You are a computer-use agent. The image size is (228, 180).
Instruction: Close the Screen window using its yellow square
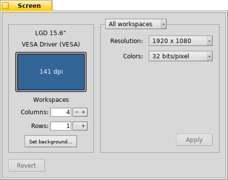[6, 6]
